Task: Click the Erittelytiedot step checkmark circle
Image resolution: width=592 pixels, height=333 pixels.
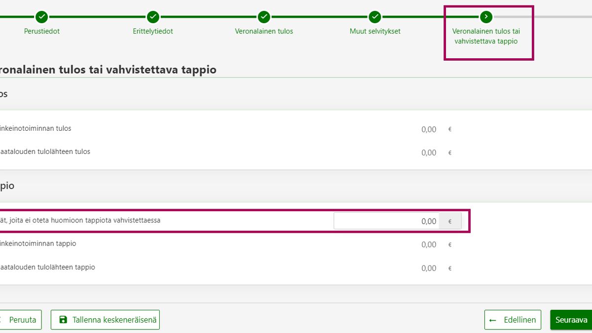Action: 153,17
